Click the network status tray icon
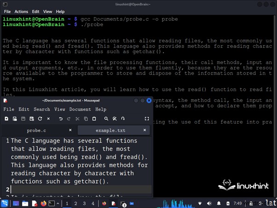This screenshot has width=277, height=208. pos(200,203)
